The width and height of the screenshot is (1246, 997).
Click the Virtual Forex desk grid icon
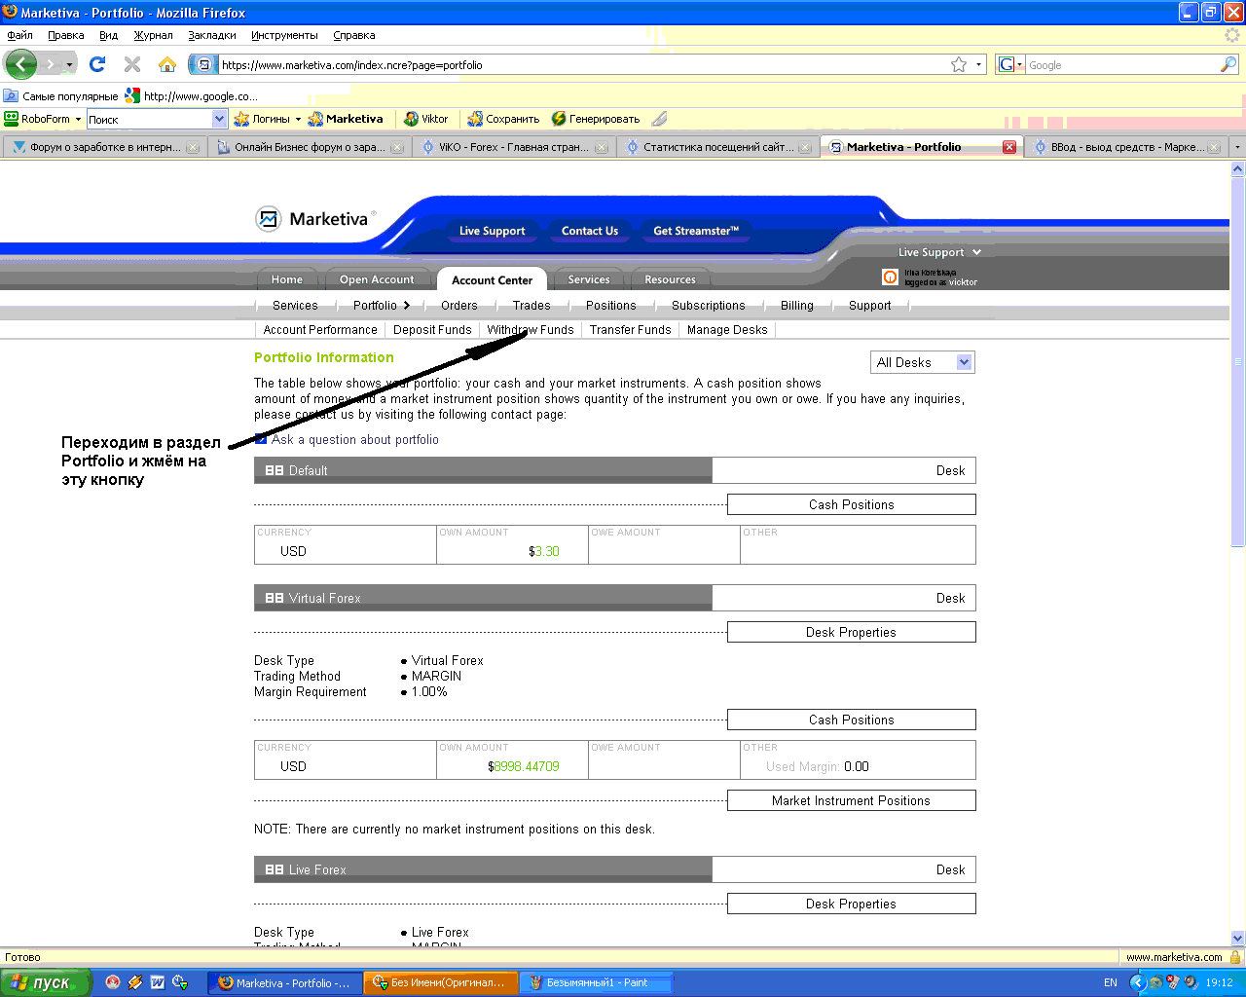(275, 598)
